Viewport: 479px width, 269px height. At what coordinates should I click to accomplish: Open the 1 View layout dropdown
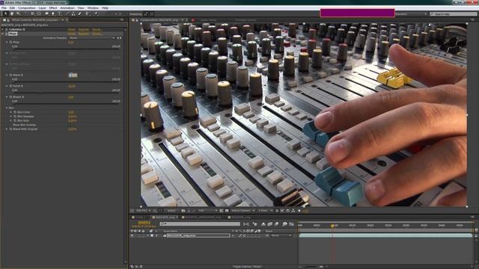(265, 211)
